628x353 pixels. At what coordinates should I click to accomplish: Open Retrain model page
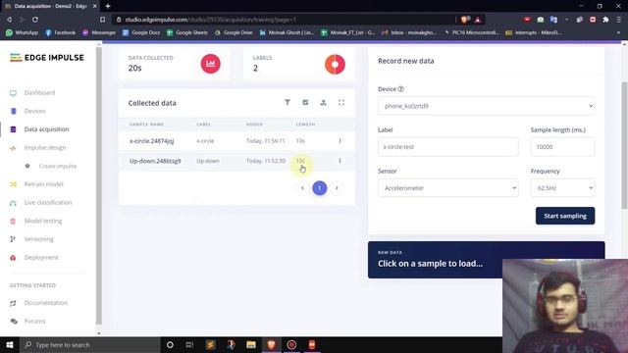[36, 184]
